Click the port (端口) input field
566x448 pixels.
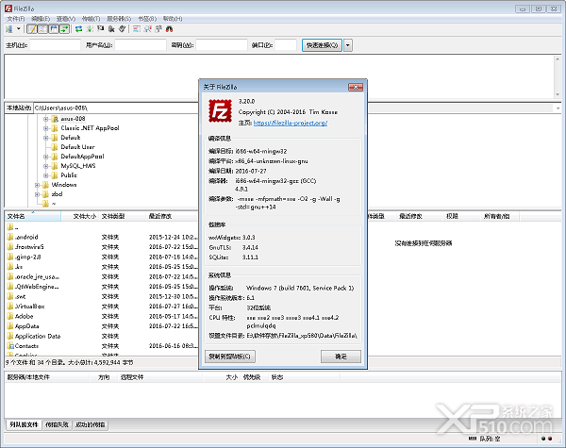coord(286,45)
